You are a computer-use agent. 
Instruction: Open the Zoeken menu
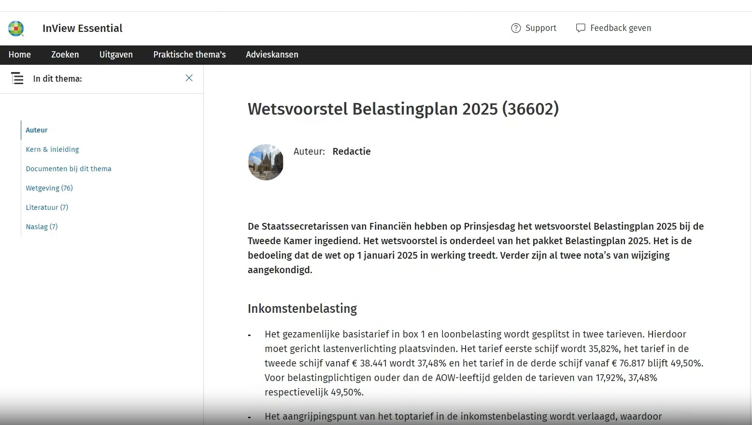click(65, 55)
